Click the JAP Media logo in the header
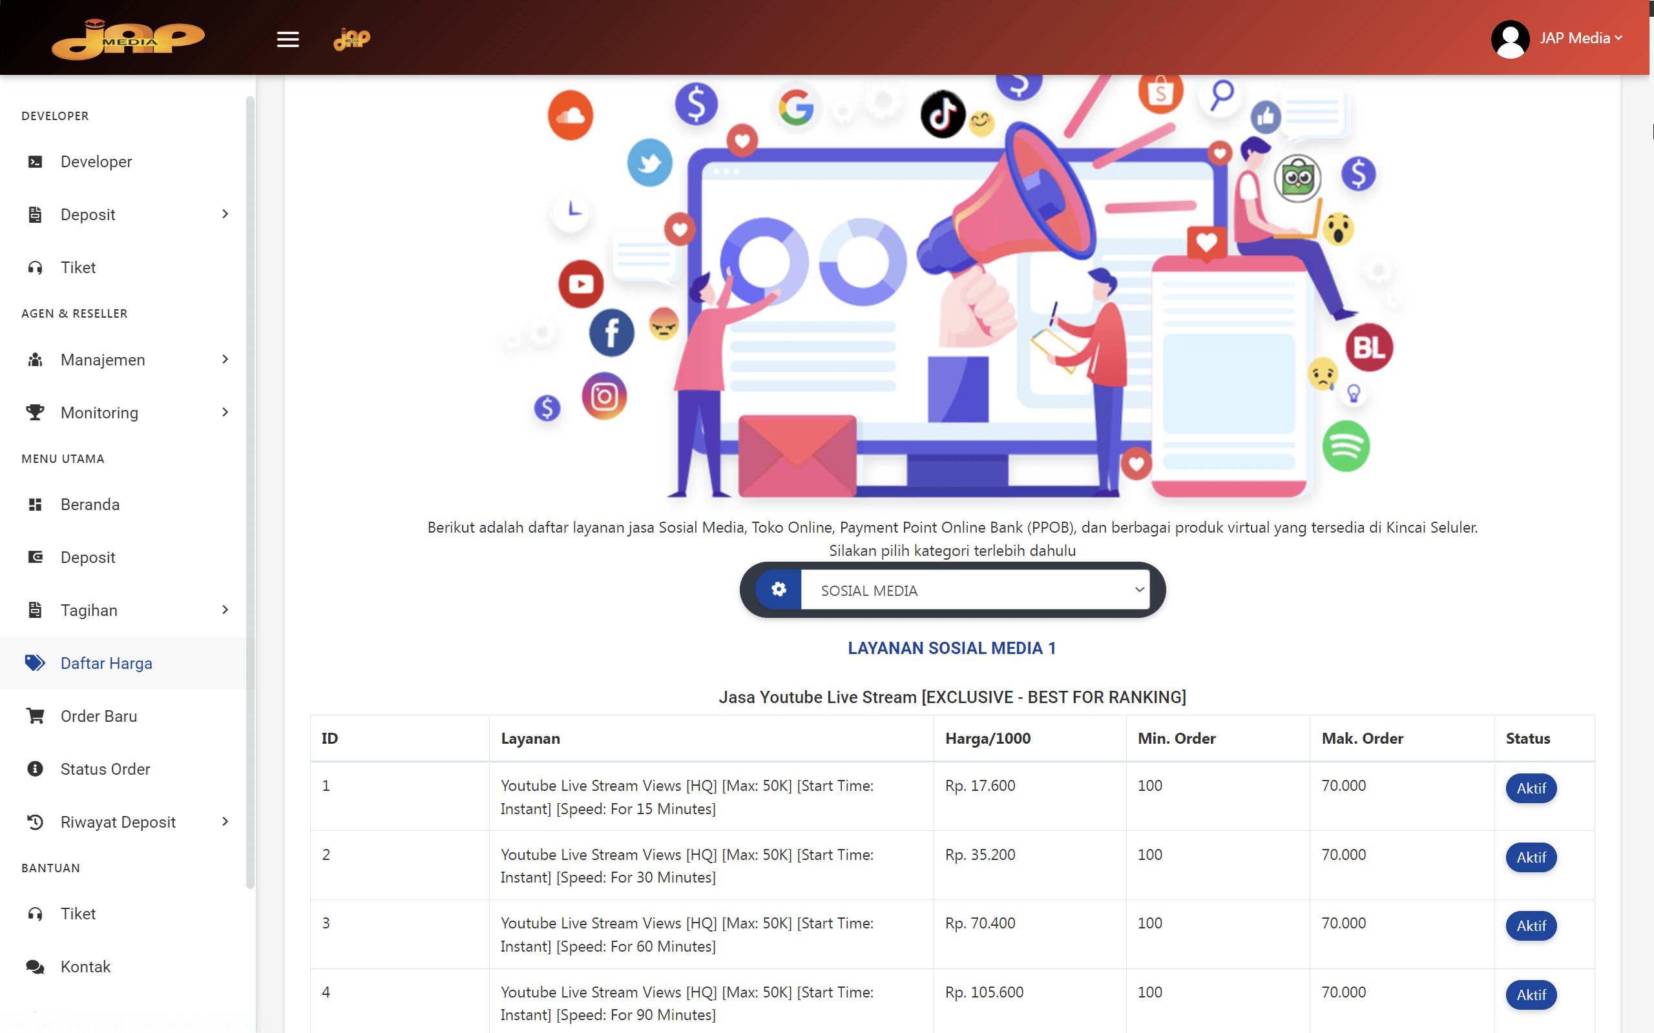 tap(128, 39)
